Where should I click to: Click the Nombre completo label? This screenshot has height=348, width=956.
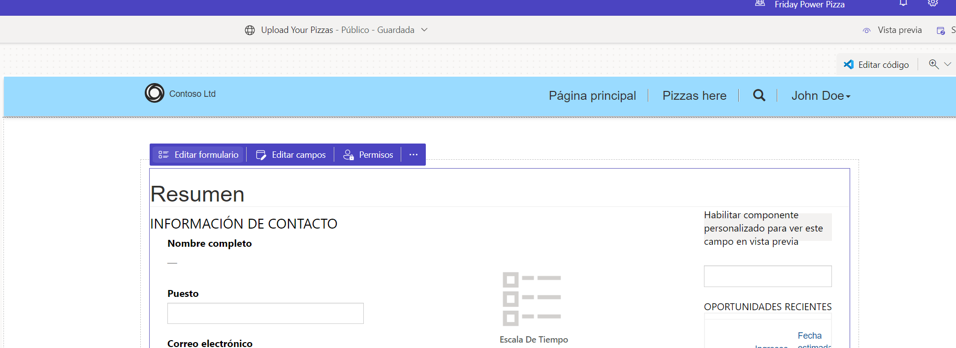(x=210, y=243)
